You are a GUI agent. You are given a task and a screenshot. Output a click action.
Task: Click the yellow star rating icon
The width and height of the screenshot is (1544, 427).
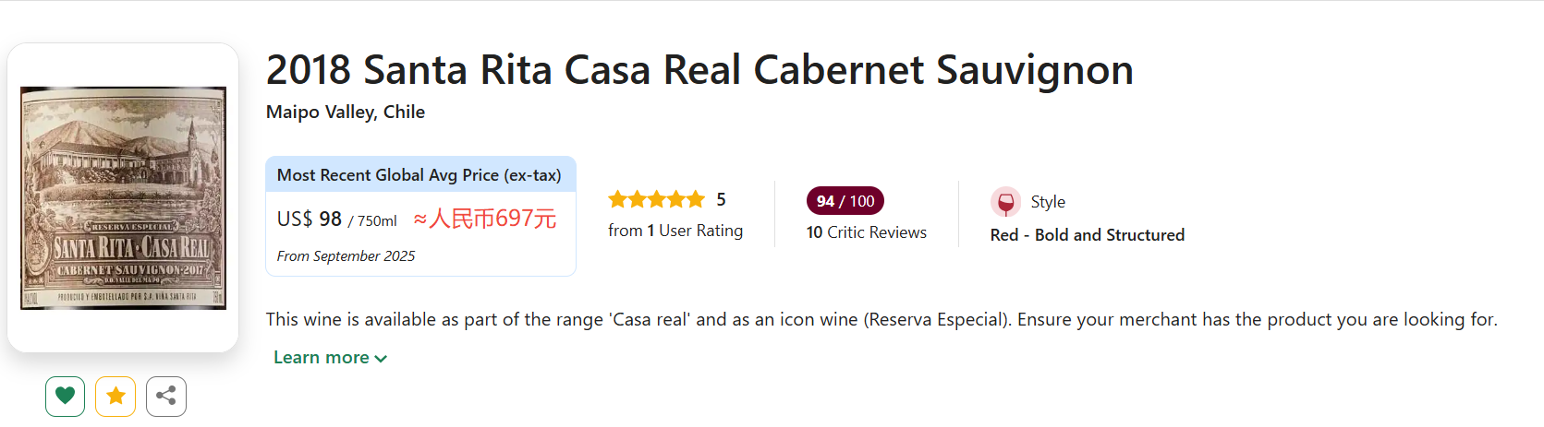(x=115, y=397)
